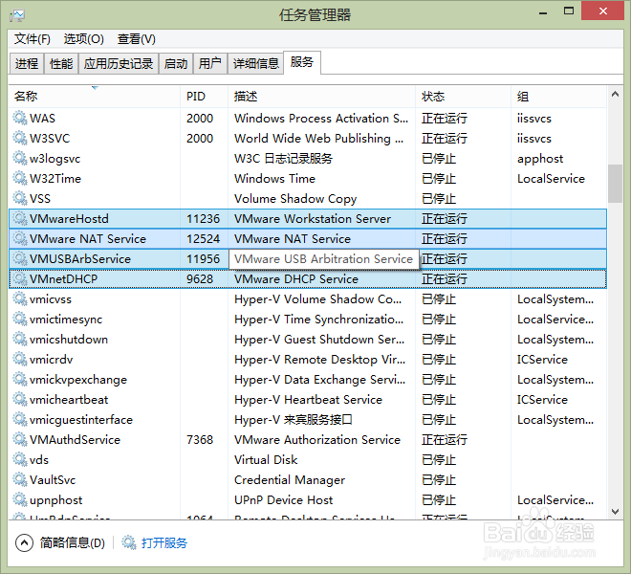Open the 选项(O) menu
The height and width of the screenshot is (574, 631).
coord(84,39)
